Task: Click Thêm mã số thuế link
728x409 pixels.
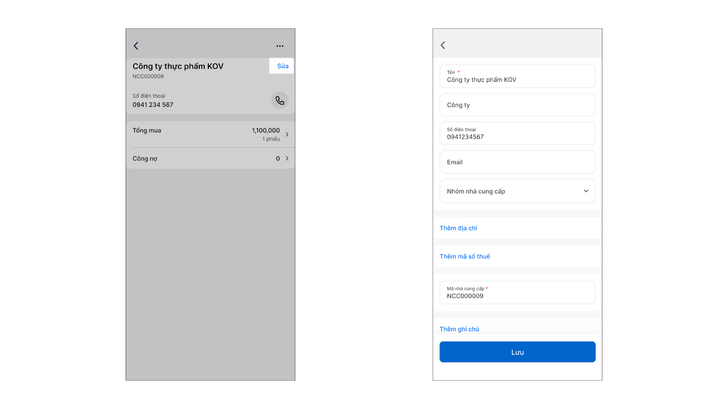Action: (465, 256)
